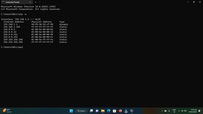Viewport: 203px width, 114px height.
Task: Launch Microsoft Edge from taskbar
Action: 108,111
